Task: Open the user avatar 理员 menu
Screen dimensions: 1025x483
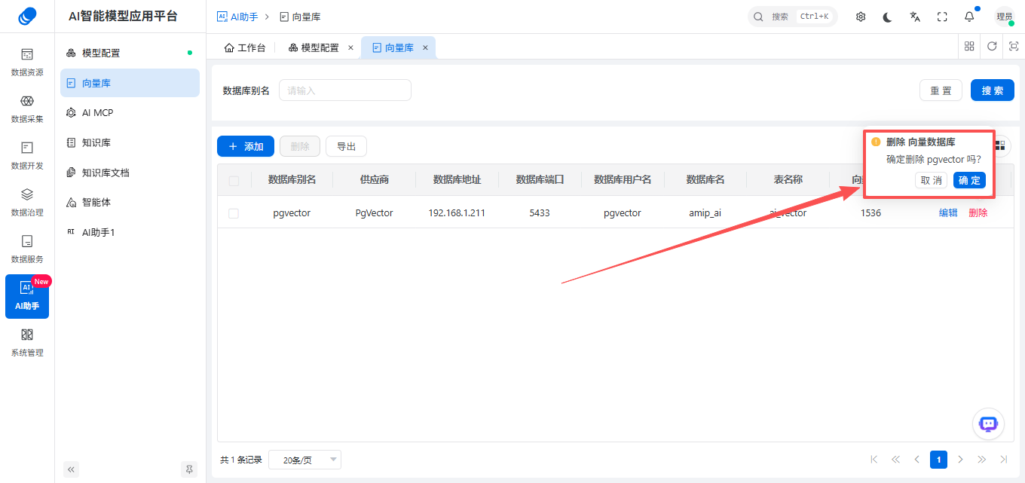Action: (1004, 17)
